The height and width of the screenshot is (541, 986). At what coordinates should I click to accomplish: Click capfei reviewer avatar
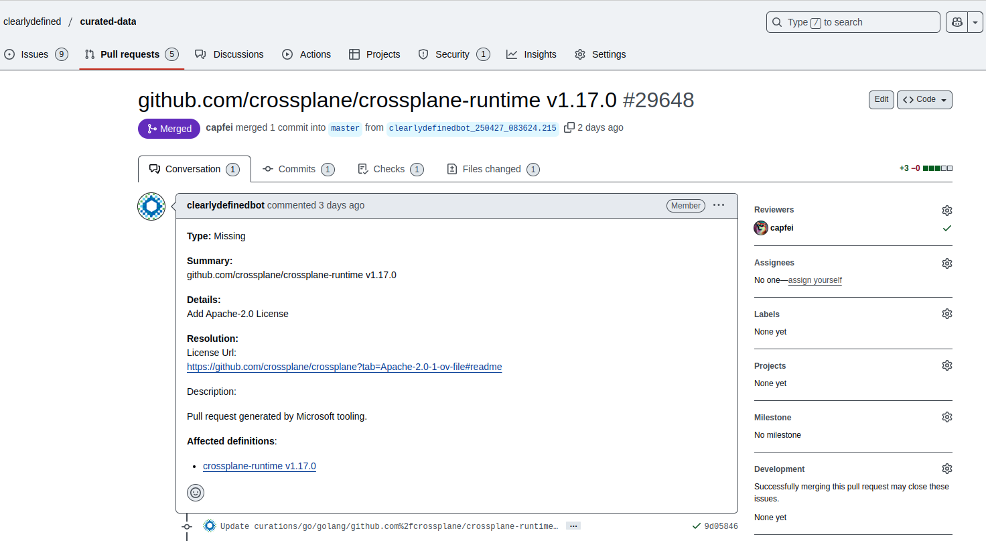(x=761, y=228)
